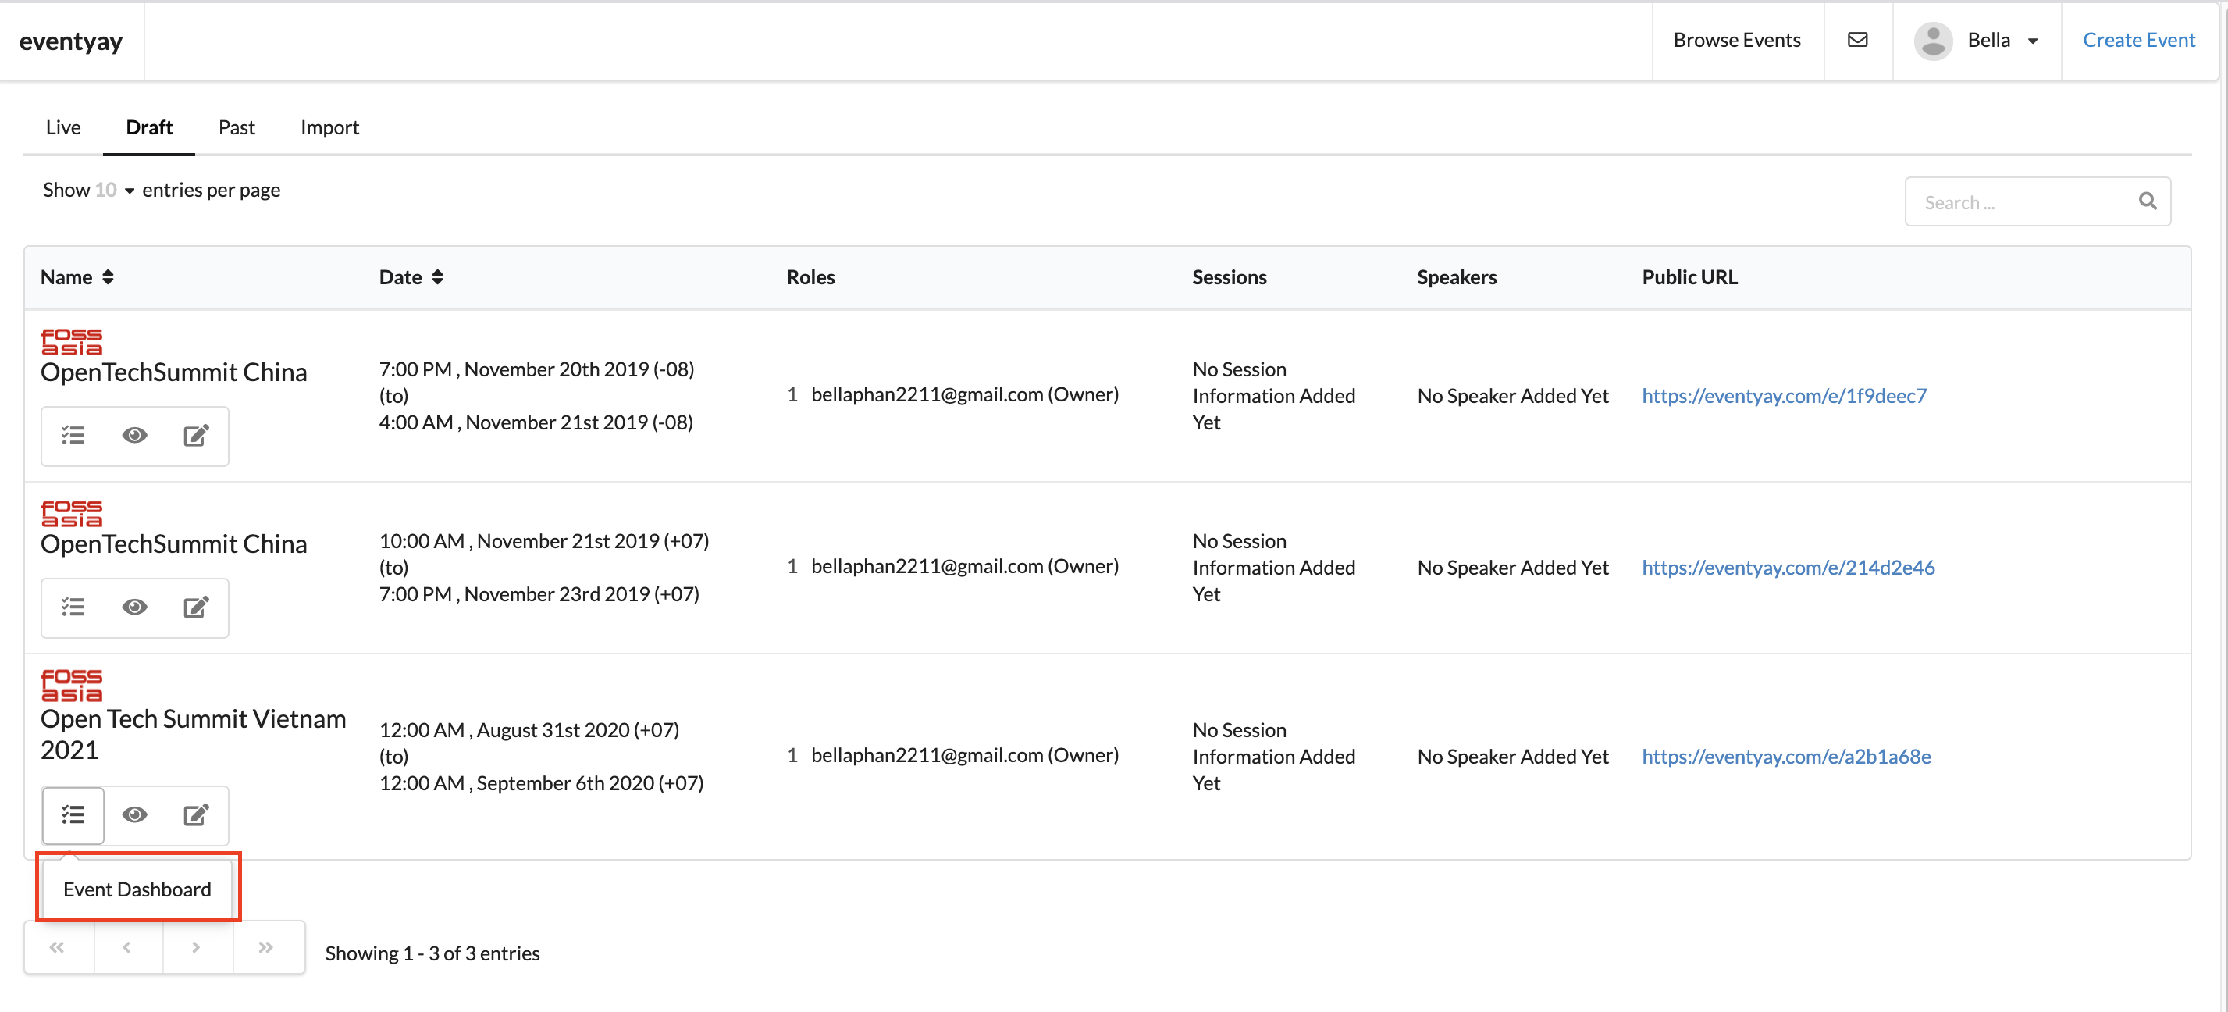Open the mail notifications icon
The height and width of the screenshot is (1012, 2228).
point(1857,41)
